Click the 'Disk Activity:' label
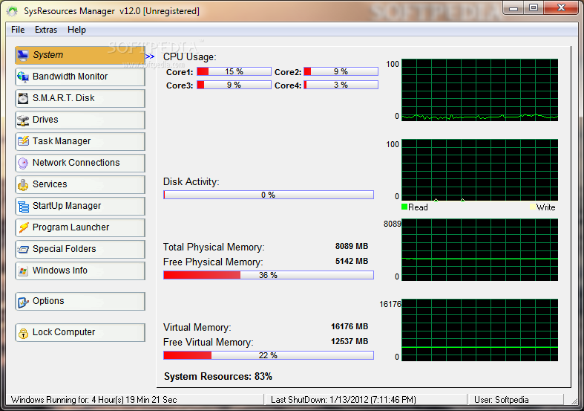The height and width of the screenshot is (411, 584). click(x=191, y=181)
